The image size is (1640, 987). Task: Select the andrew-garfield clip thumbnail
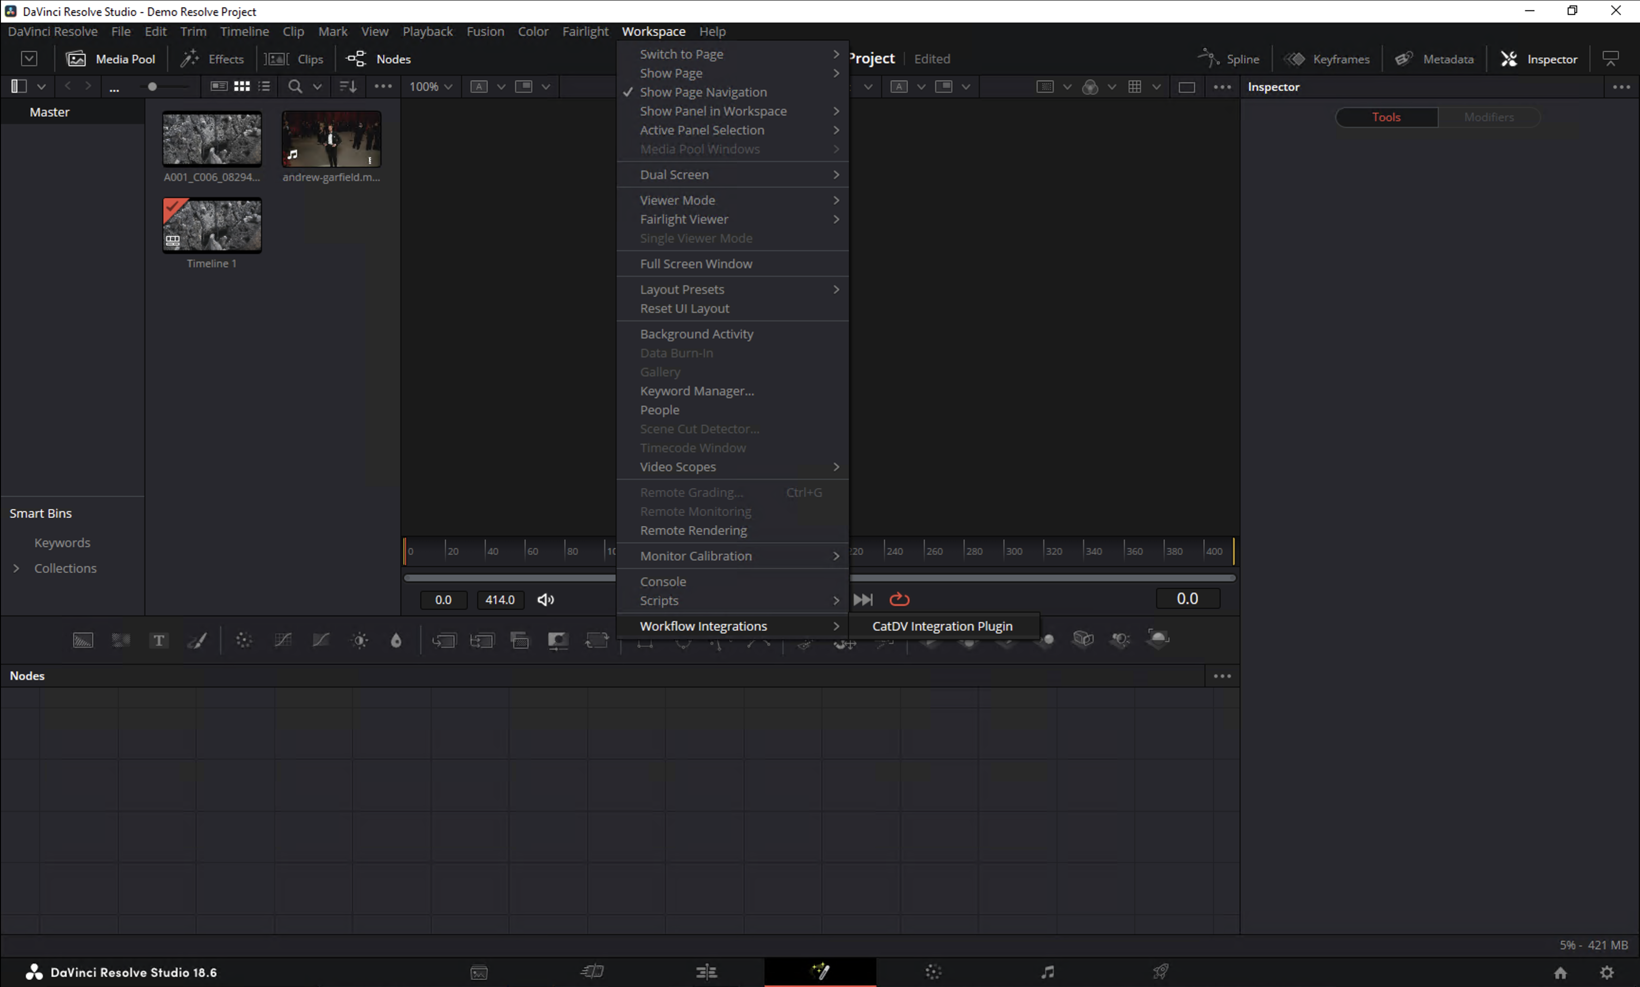[331, 139]
